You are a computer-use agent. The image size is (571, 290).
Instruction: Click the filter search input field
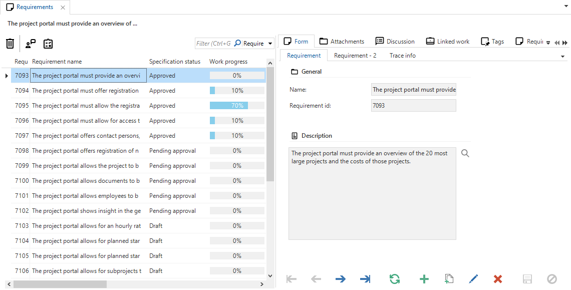213,44
